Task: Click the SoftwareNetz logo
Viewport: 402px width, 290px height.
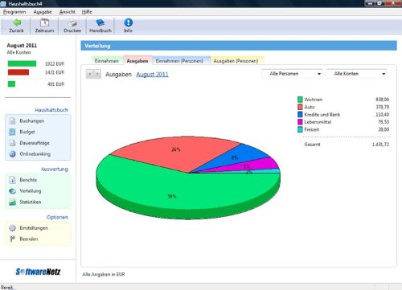Action: click(38, 272)
